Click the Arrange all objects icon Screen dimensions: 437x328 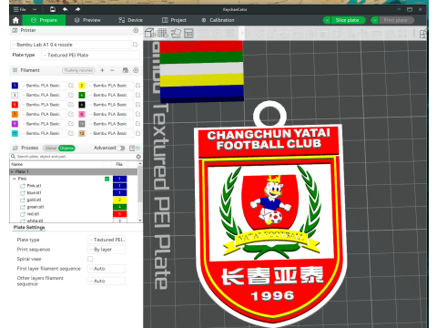(188, 33)
